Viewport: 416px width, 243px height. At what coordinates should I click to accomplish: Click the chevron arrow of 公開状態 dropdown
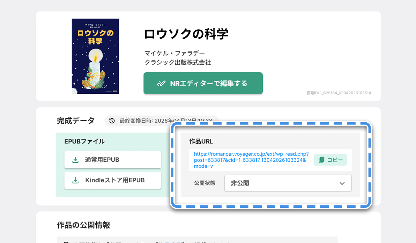342,183
